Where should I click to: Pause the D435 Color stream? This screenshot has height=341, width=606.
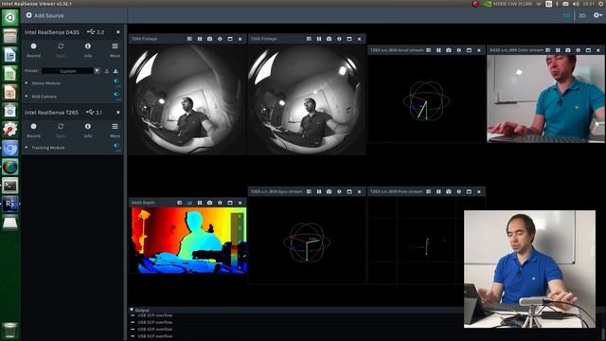[558, 50]
